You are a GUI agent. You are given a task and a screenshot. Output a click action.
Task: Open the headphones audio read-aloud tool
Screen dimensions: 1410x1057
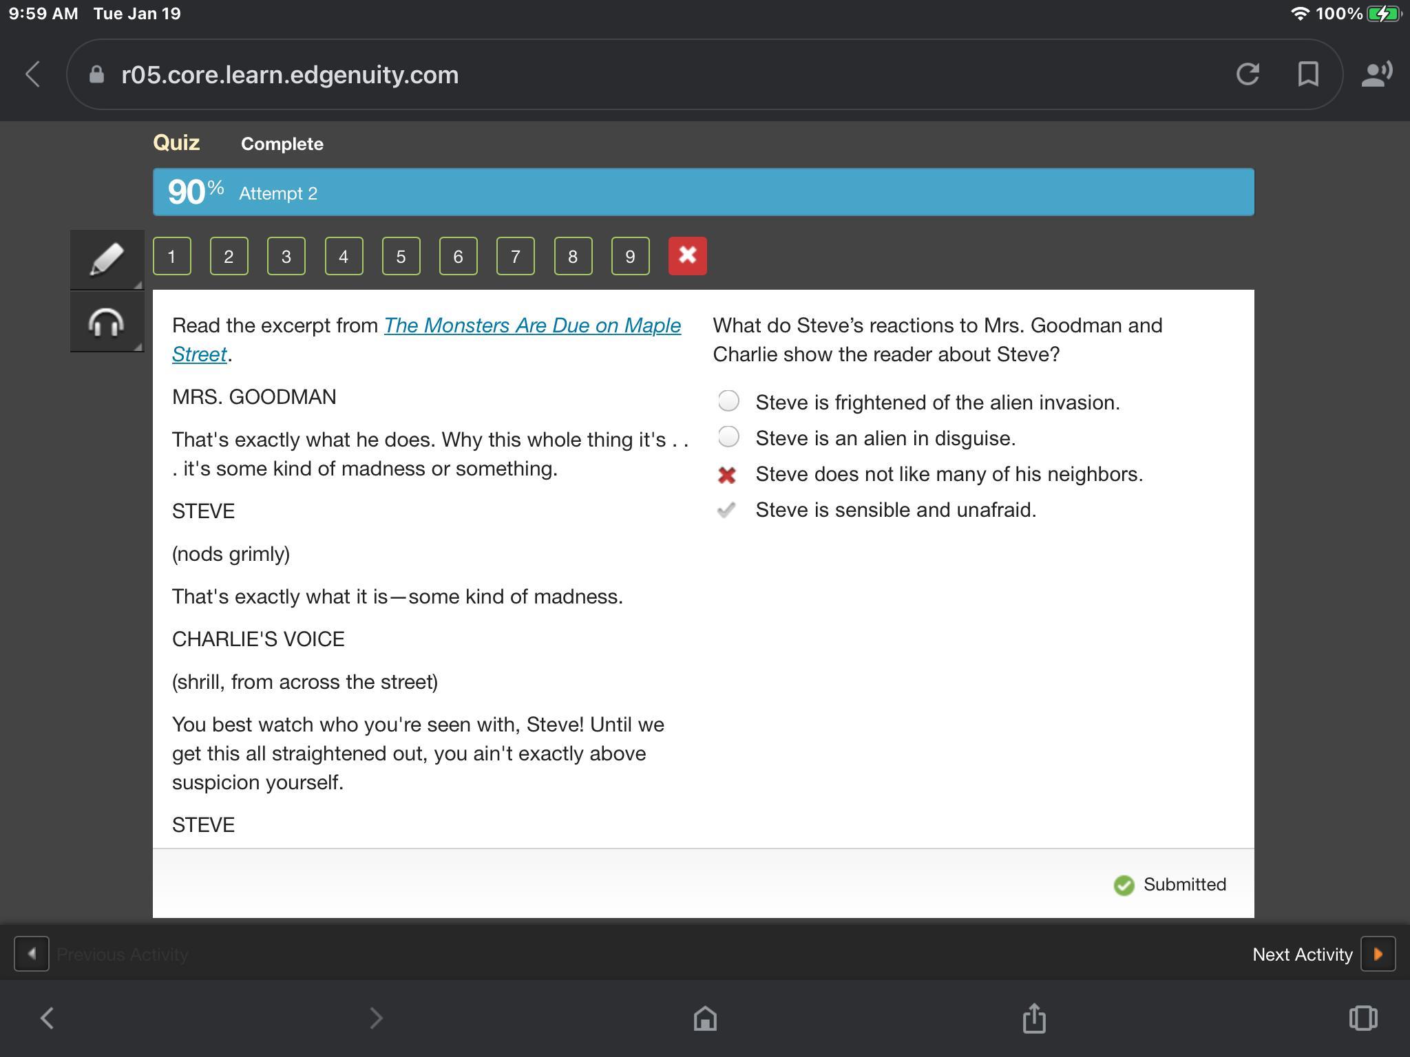click(x=107, y=322)
